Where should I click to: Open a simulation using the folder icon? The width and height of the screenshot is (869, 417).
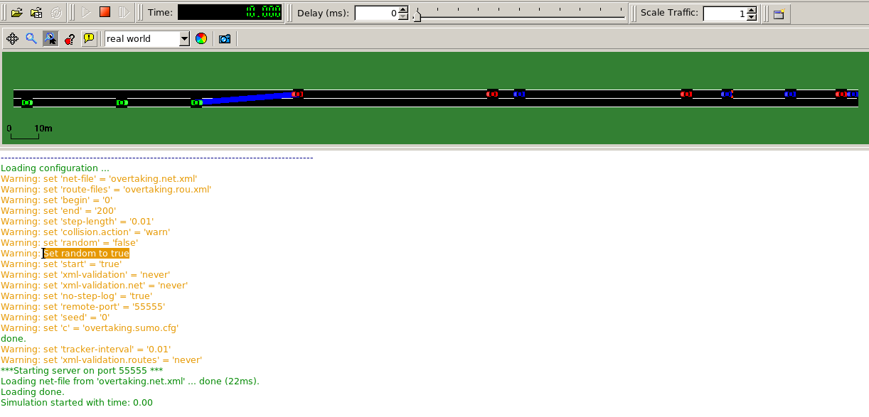[16, 13]
